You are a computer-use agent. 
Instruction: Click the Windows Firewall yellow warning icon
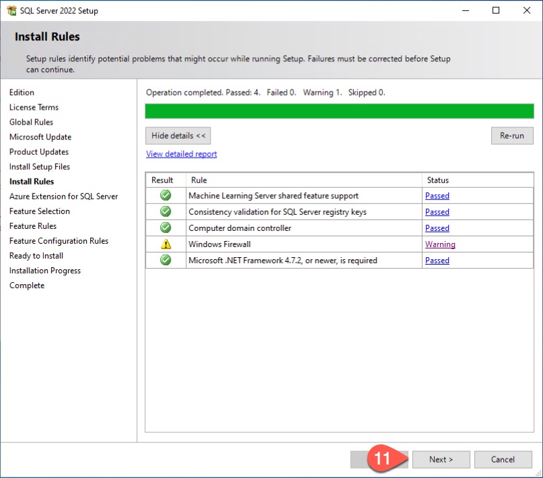click(166, 244)
